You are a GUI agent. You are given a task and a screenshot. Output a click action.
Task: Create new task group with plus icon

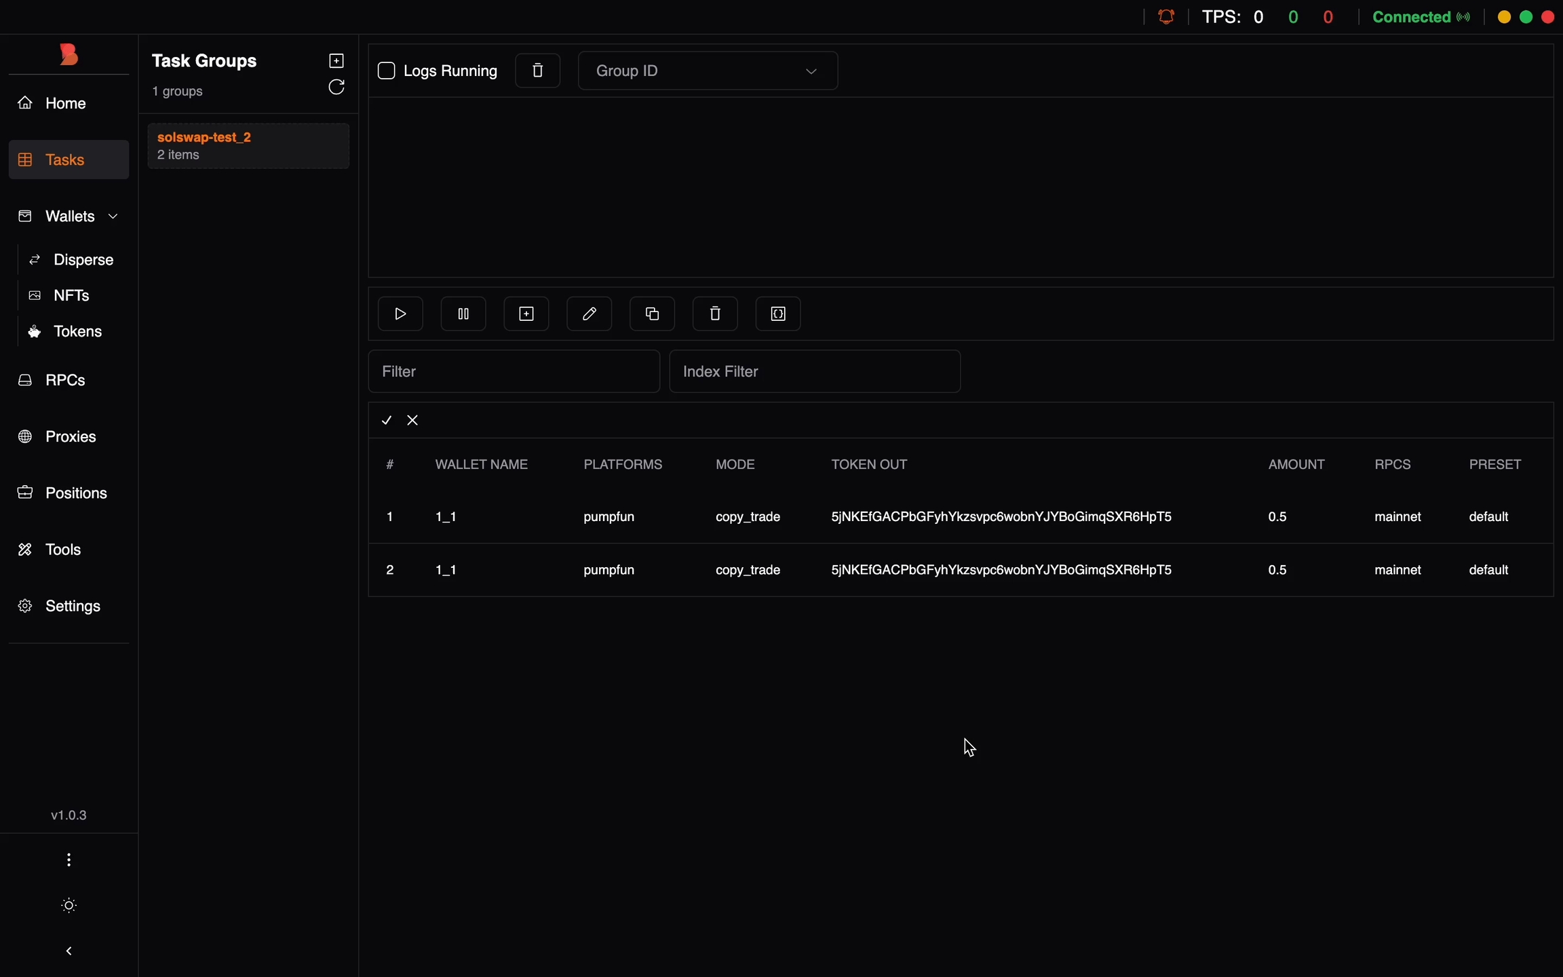coord(336,60)
